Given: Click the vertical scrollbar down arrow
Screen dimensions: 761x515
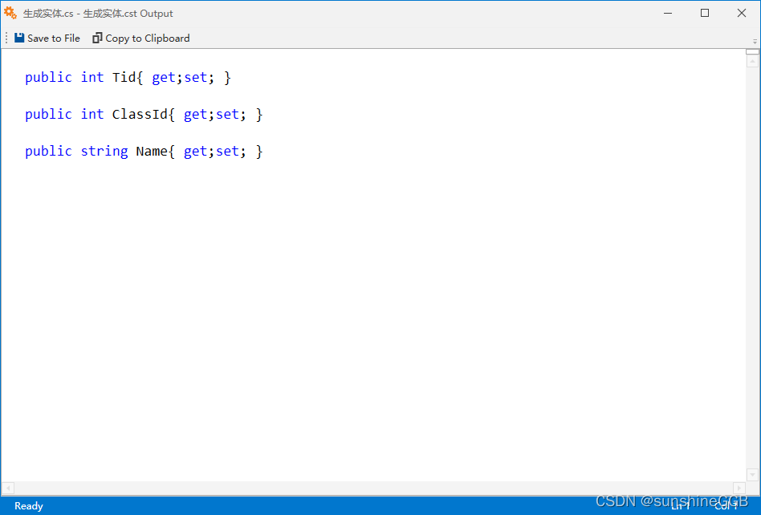Looking at the screenshot, I should point(752,475).
